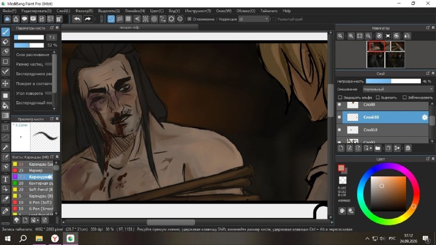
Task: Open settings gear on selected Слой10 layer
Action: pos(425,117)
